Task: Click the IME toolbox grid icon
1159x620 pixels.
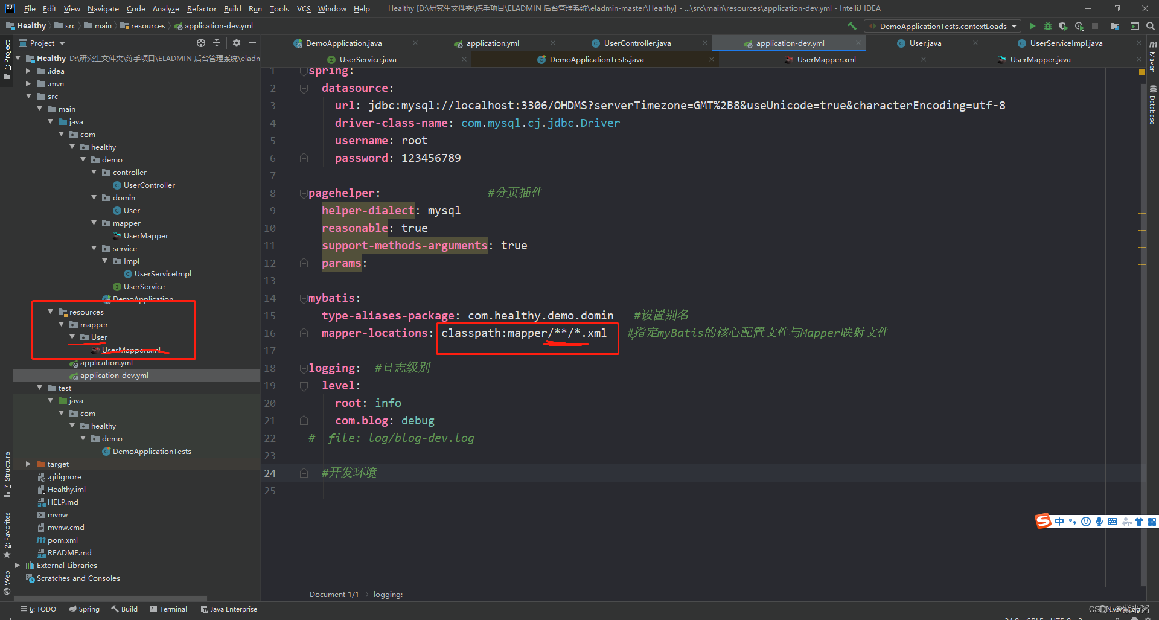Action: (1152, 522)
